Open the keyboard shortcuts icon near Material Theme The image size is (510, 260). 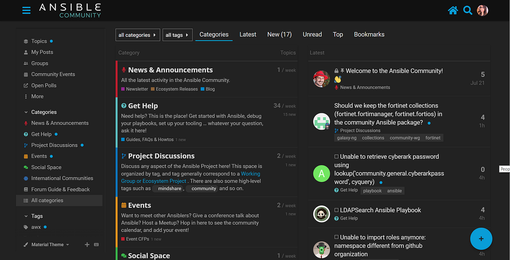pyautogui.click(x=96, y=244)
